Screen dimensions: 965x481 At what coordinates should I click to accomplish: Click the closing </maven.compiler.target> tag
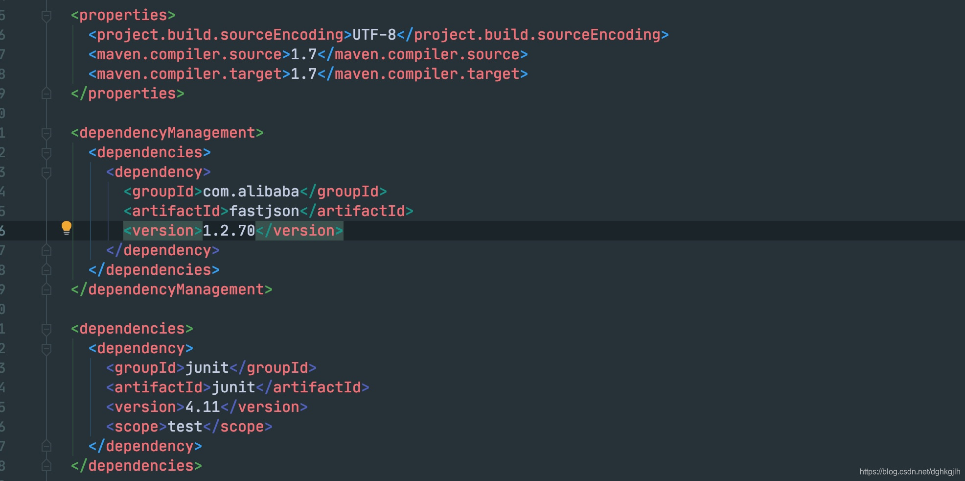(x=423, y=74)
